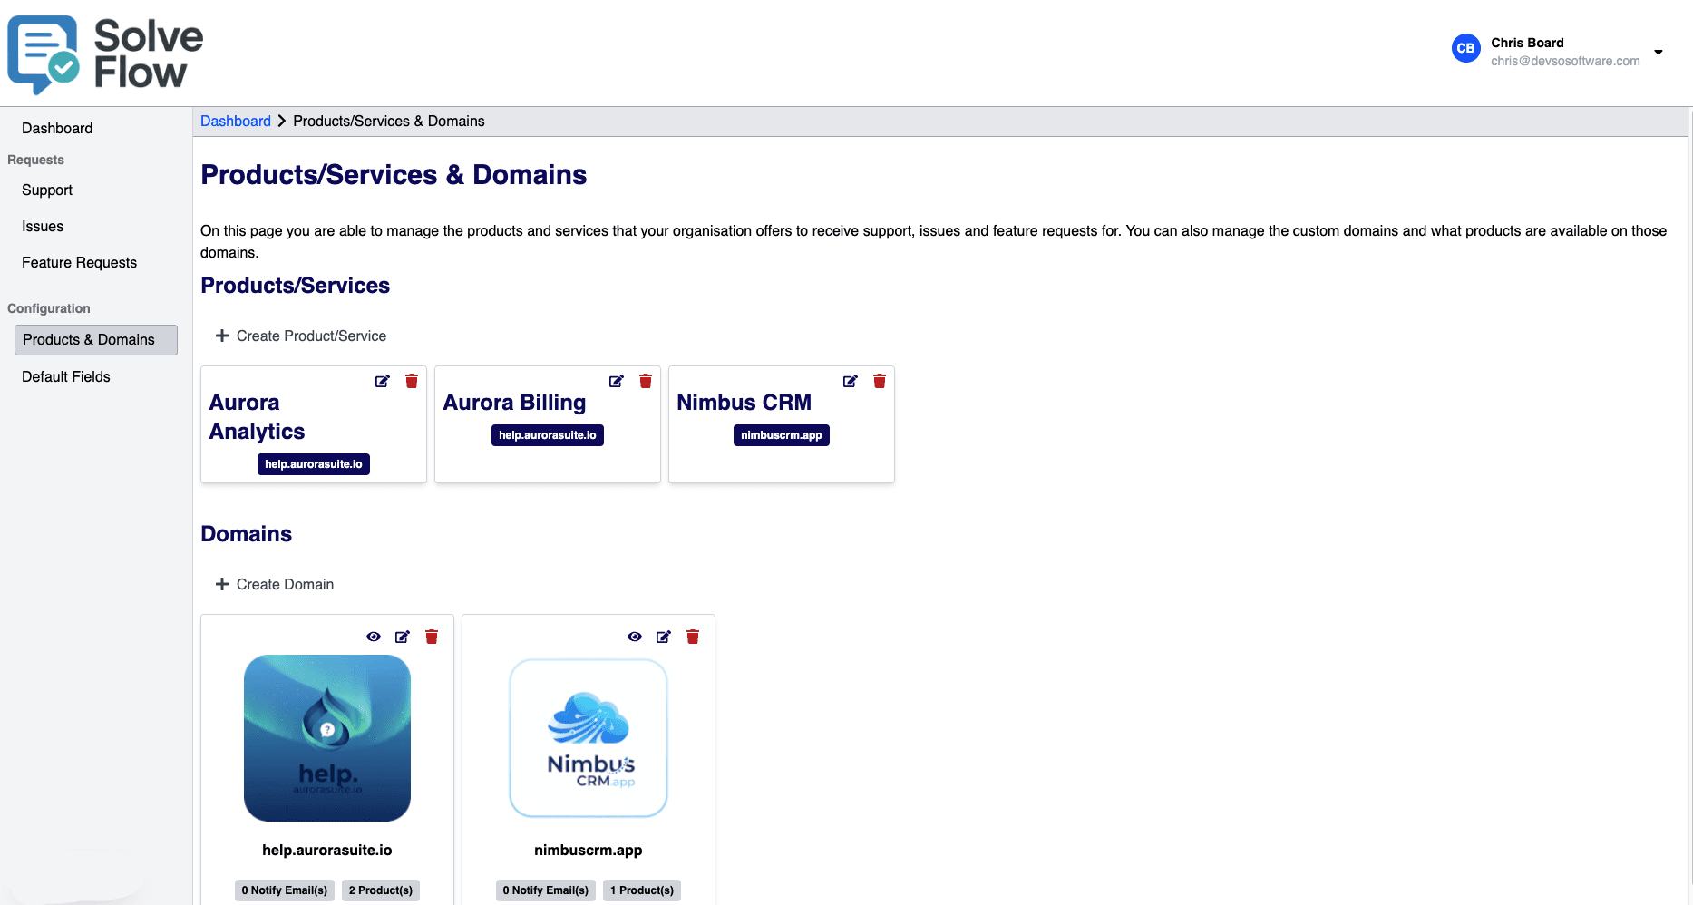Edit the help.aurorasuite.io domain
Viewport: 1693px width, 905px height.
pyautogui.click(x=402, y=637)
